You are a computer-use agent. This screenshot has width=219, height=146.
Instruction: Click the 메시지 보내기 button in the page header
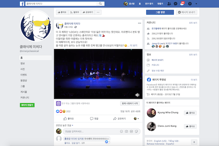187,12
